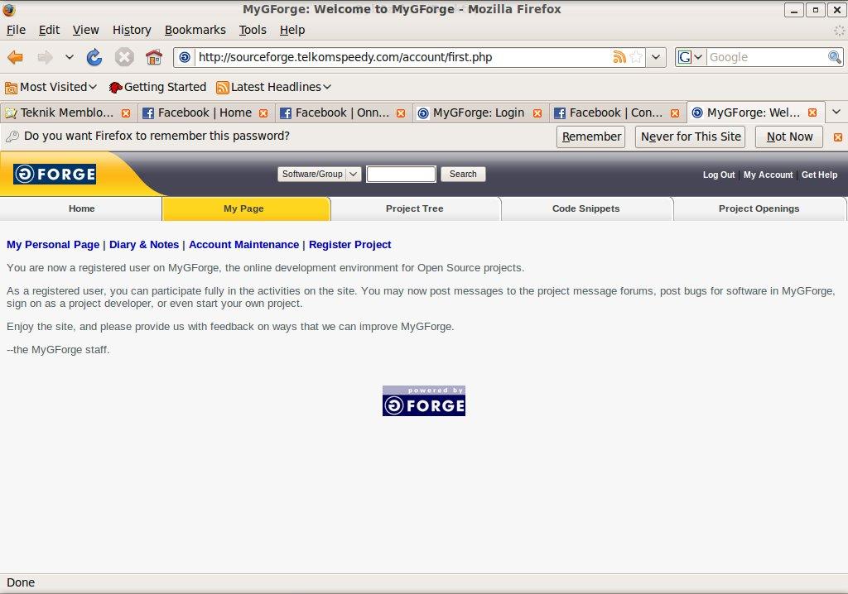848x594 pixels.
Task: Open the Bookmarks menu
Action: (x=195, y=30)
